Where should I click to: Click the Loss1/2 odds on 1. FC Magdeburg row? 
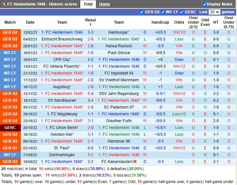[x=179, y=114]
